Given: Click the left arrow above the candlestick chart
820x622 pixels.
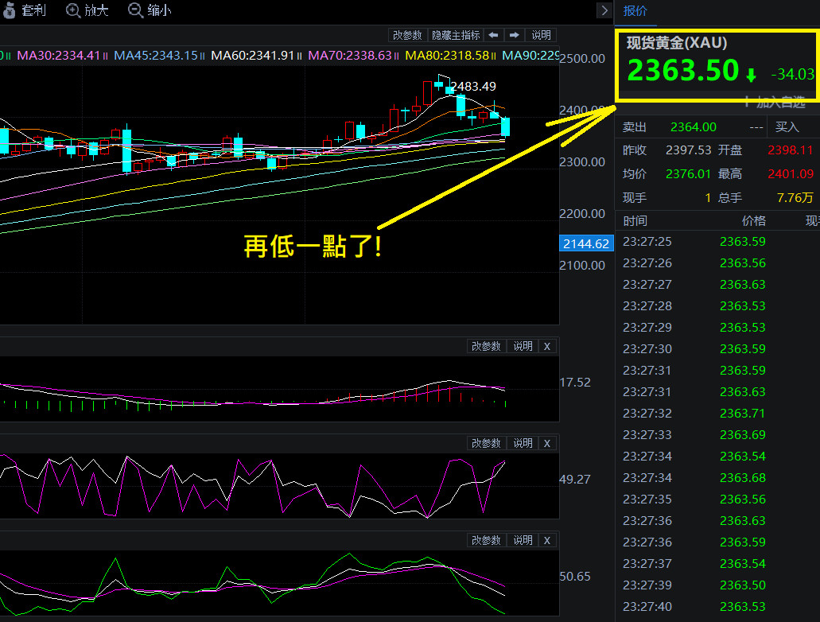Looking at the screenshot, I should (494, 35).
